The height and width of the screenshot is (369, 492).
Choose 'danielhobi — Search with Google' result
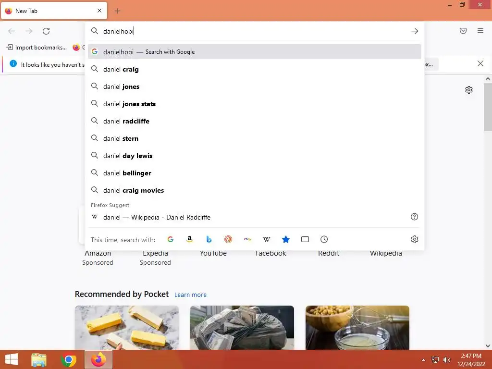(x=255, y=52)
